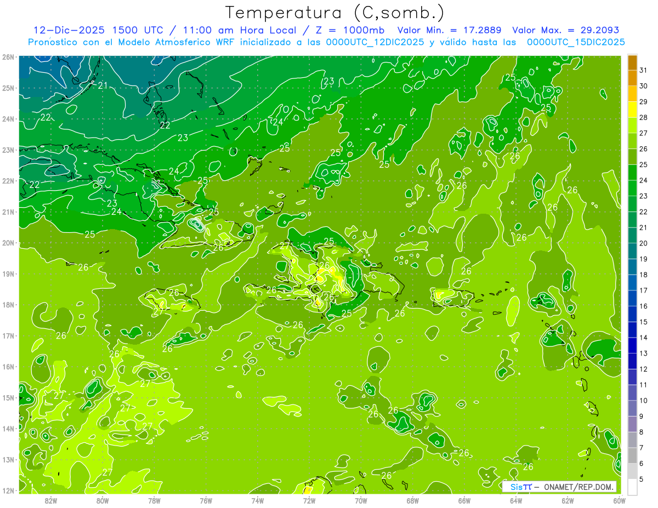Click the '66W' longitude axis label
The height and width of the screenshot is (508, 658).
click(464, 500)
